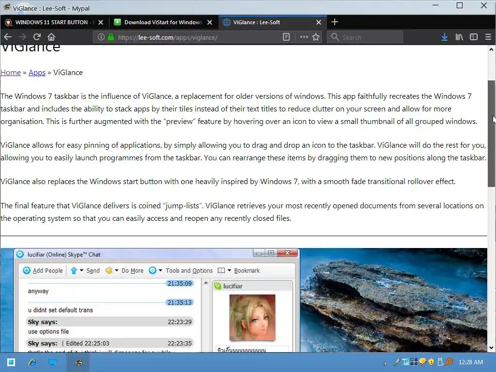Toggle reader view for this page
Image resolution: width=496 pixels, height=372 pixels.
[x=286, y=37]
